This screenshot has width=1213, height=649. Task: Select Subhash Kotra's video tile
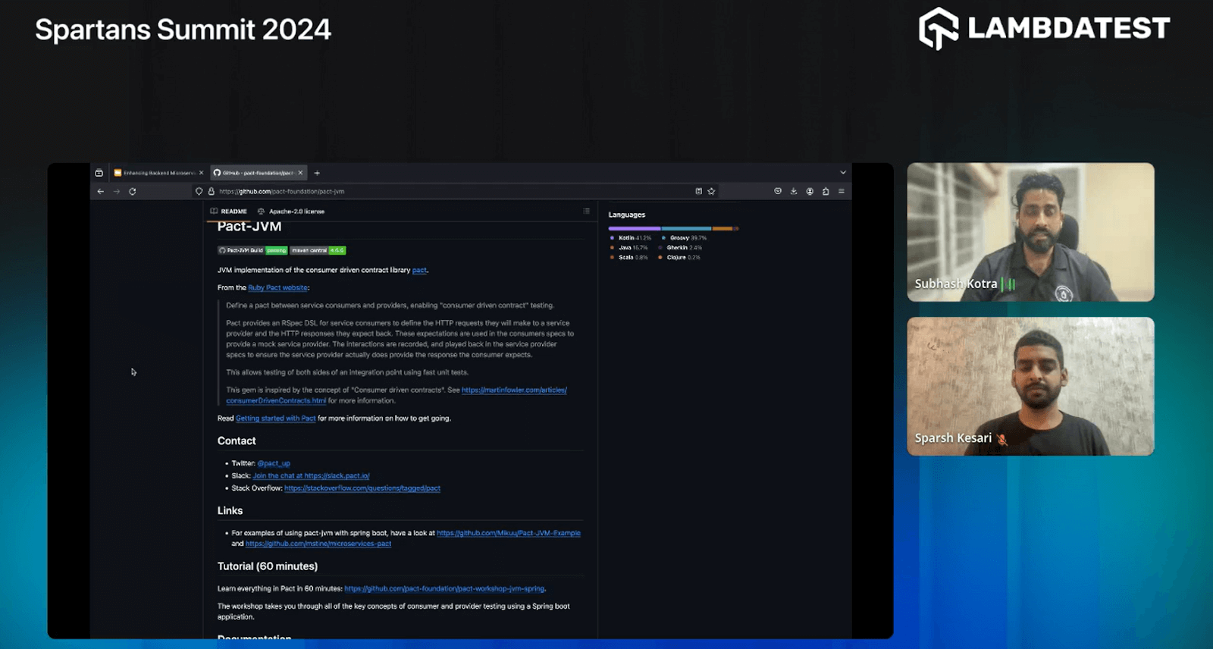(1031, 232)
